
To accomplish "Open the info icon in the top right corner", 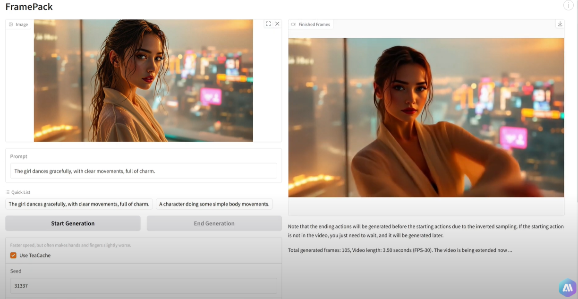I will pyautogui.click(x=569, y=5).
